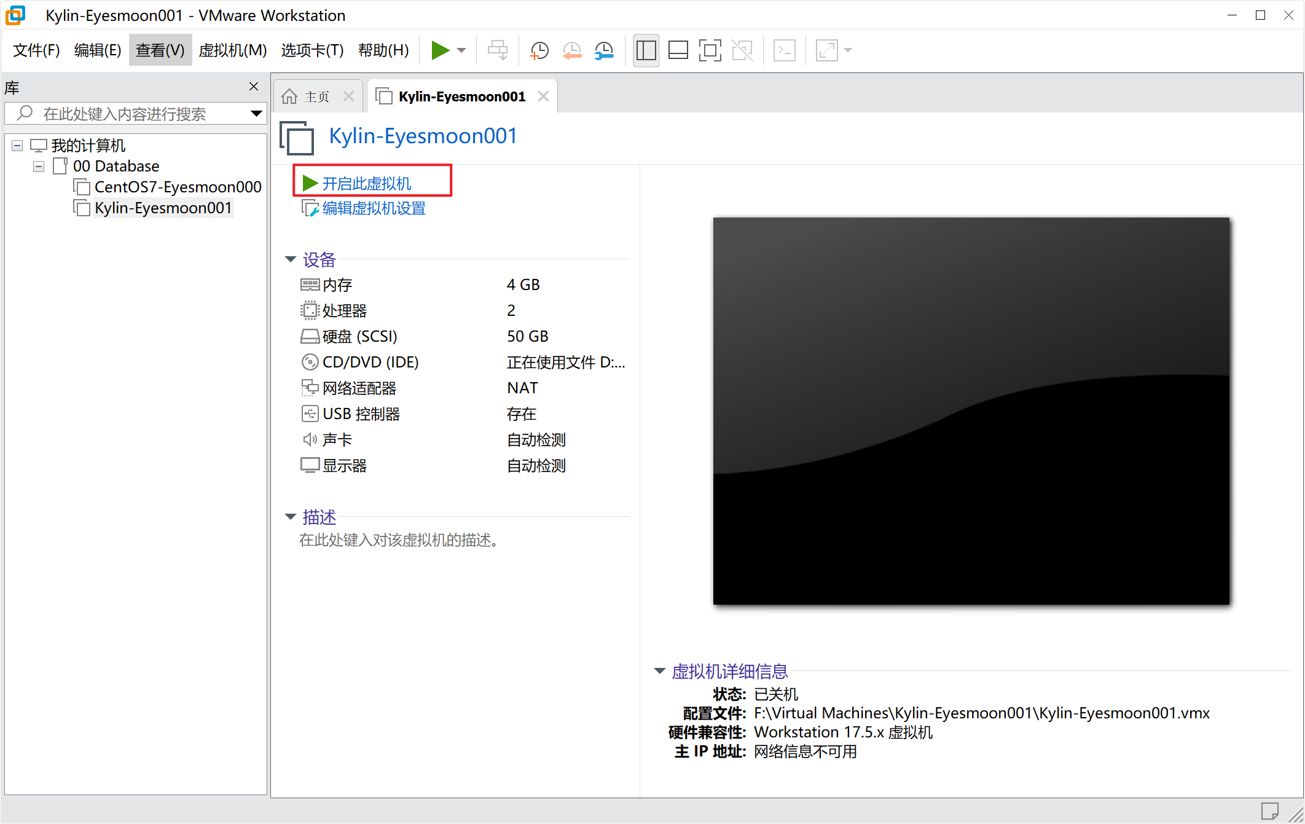The width and height of the screenshot is (1305, 824).
Task: Open the library search dropdown arrow
Action: [256, 114]
